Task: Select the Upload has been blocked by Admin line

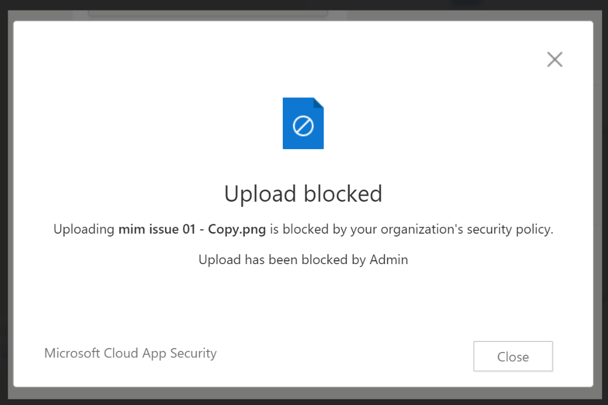Action: [x=303, y=259]
